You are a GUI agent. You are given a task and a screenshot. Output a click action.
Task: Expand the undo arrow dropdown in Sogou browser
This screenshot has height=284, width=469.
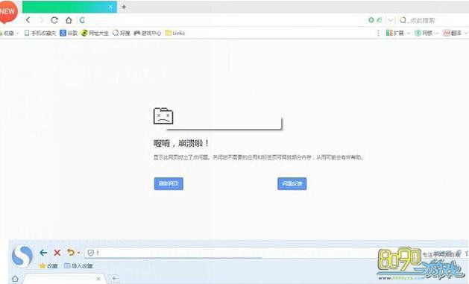[79, 253]
